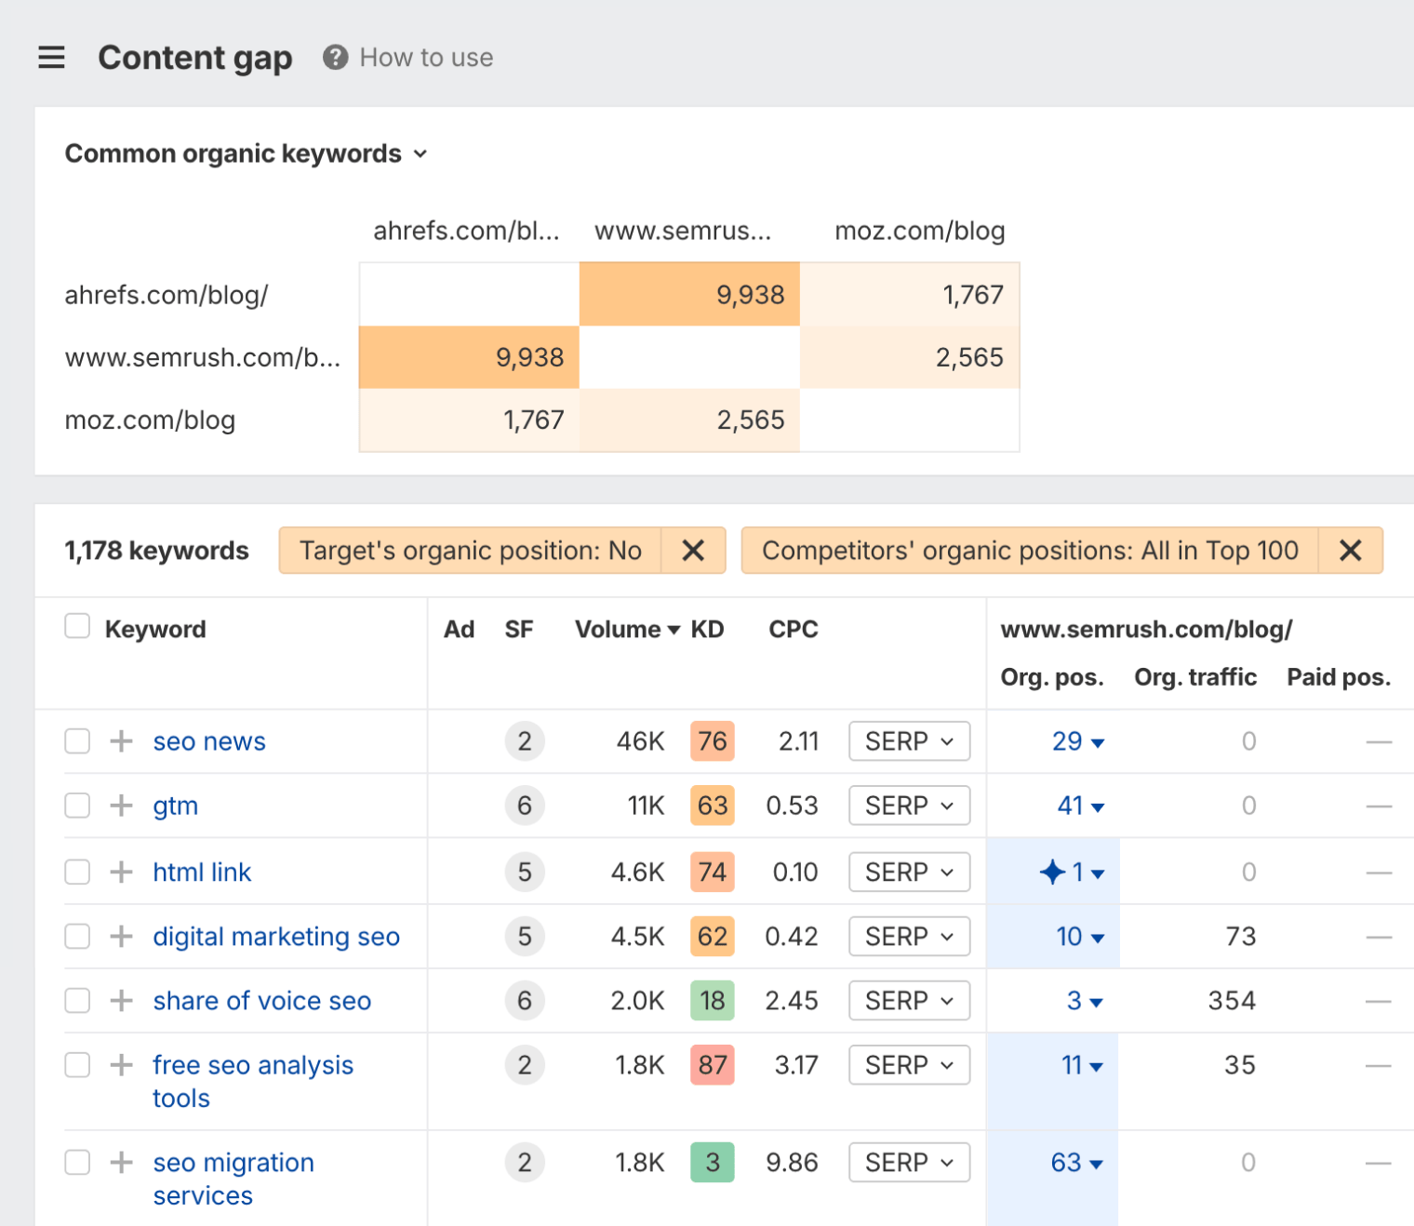Click the organic position "3" for share of voice seo
The height and width of the screenshot is (1226, 1414).
point(1074,1001)
